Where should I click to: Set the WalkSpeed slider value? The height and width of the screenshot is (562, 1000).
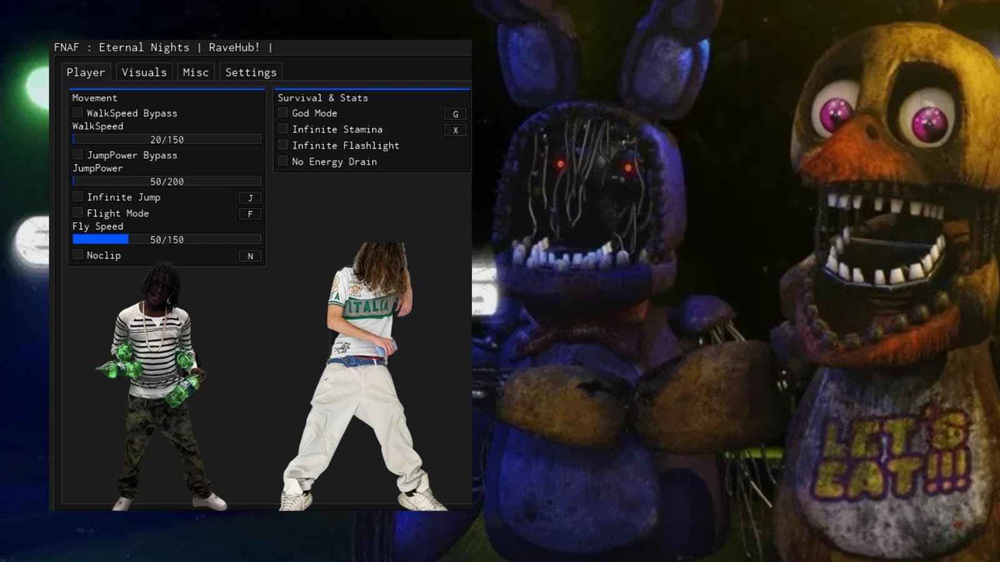[167, 139]
